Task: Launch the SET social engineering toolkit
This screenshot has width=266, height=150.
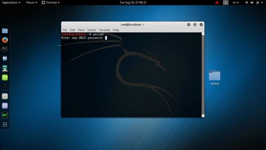Action: (x=5, y=115)
